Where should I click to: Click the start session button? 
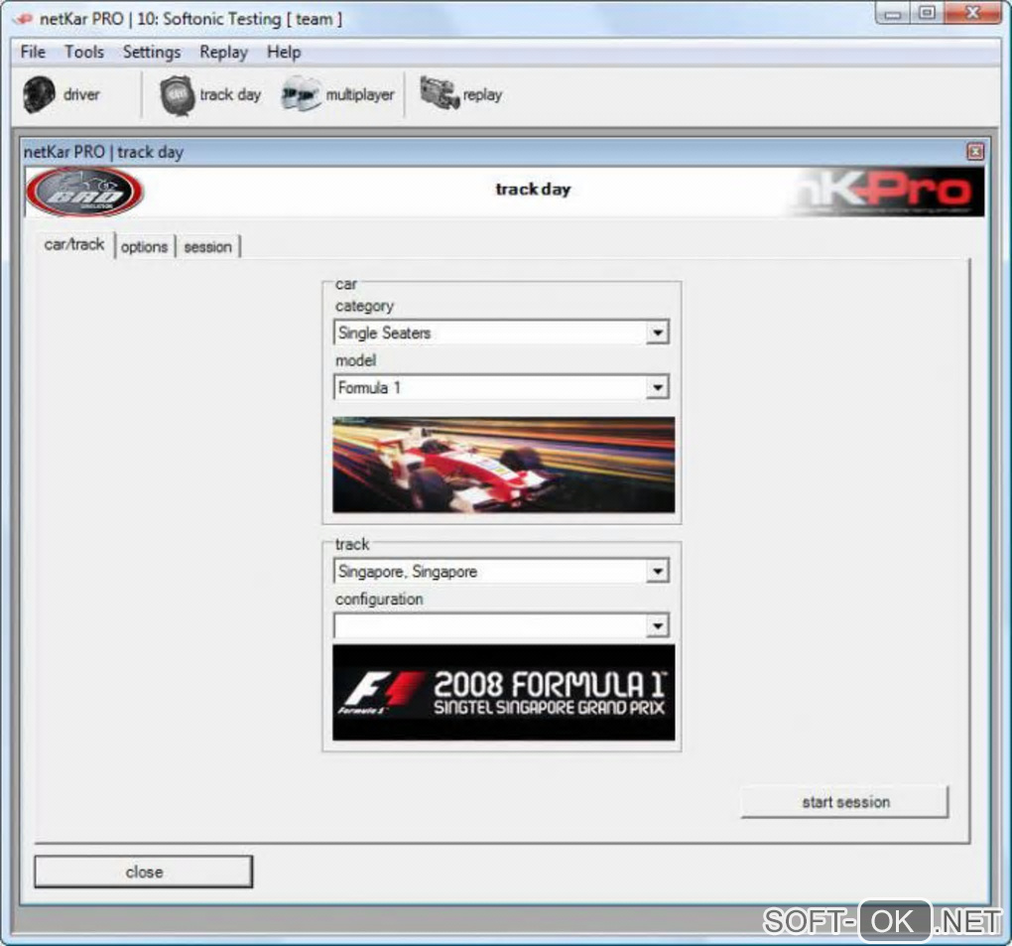845,802
